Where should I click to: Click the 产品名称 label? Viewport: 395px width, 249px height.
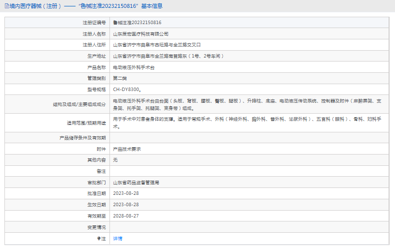(97, 67)
